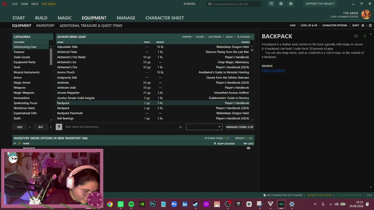Open the hamburger menu icon
This screenshot has width=374, height=210.
pos(370,25)
